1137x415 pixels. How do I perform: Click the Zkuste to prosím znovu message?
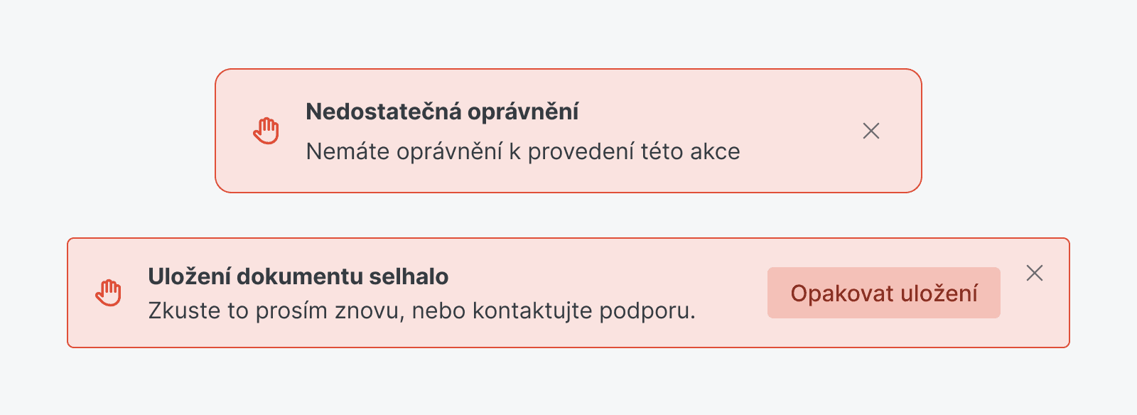point(421,311)
